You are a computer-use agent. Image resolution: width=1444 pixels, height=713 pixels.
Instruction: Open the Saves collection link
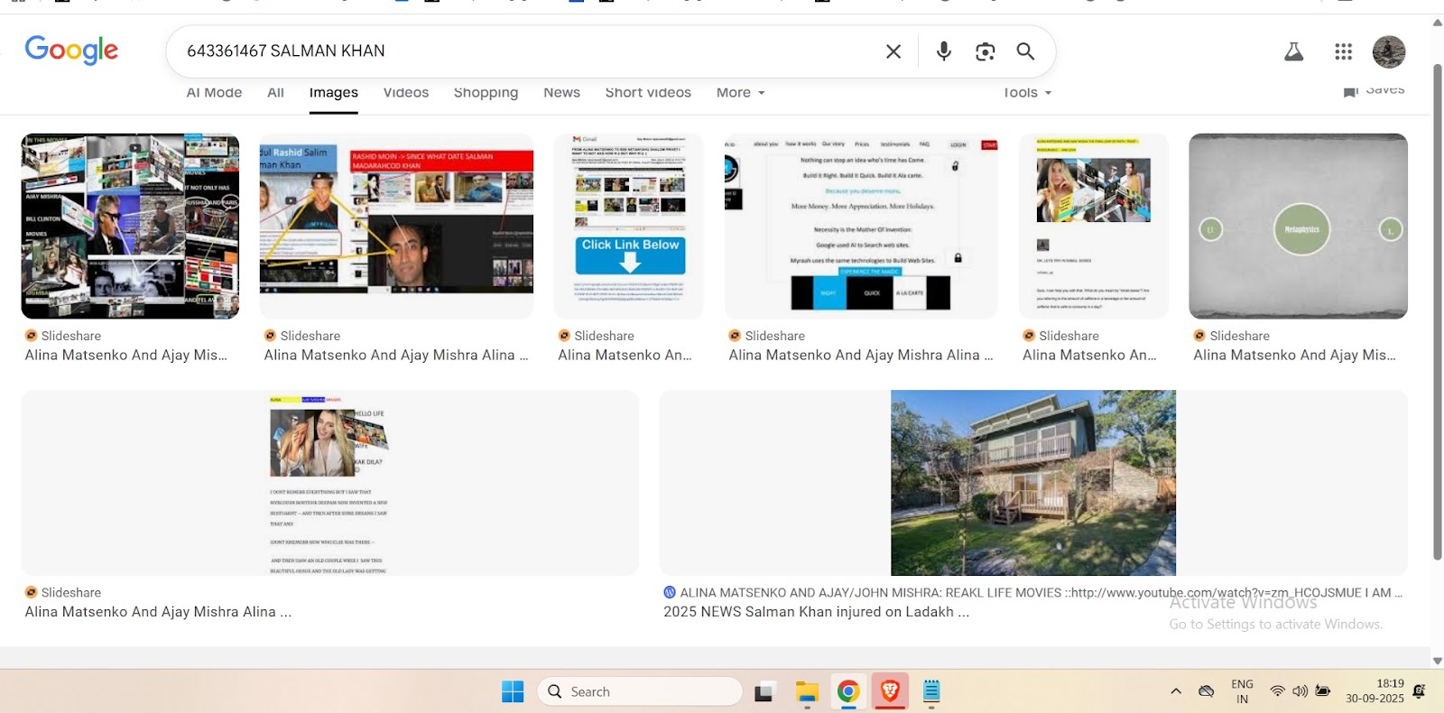click(1375, 90)
